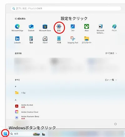Launch the ペイント (Paint) app
Image resolution: width=125 pixels, height=137 pixels.
114,28
